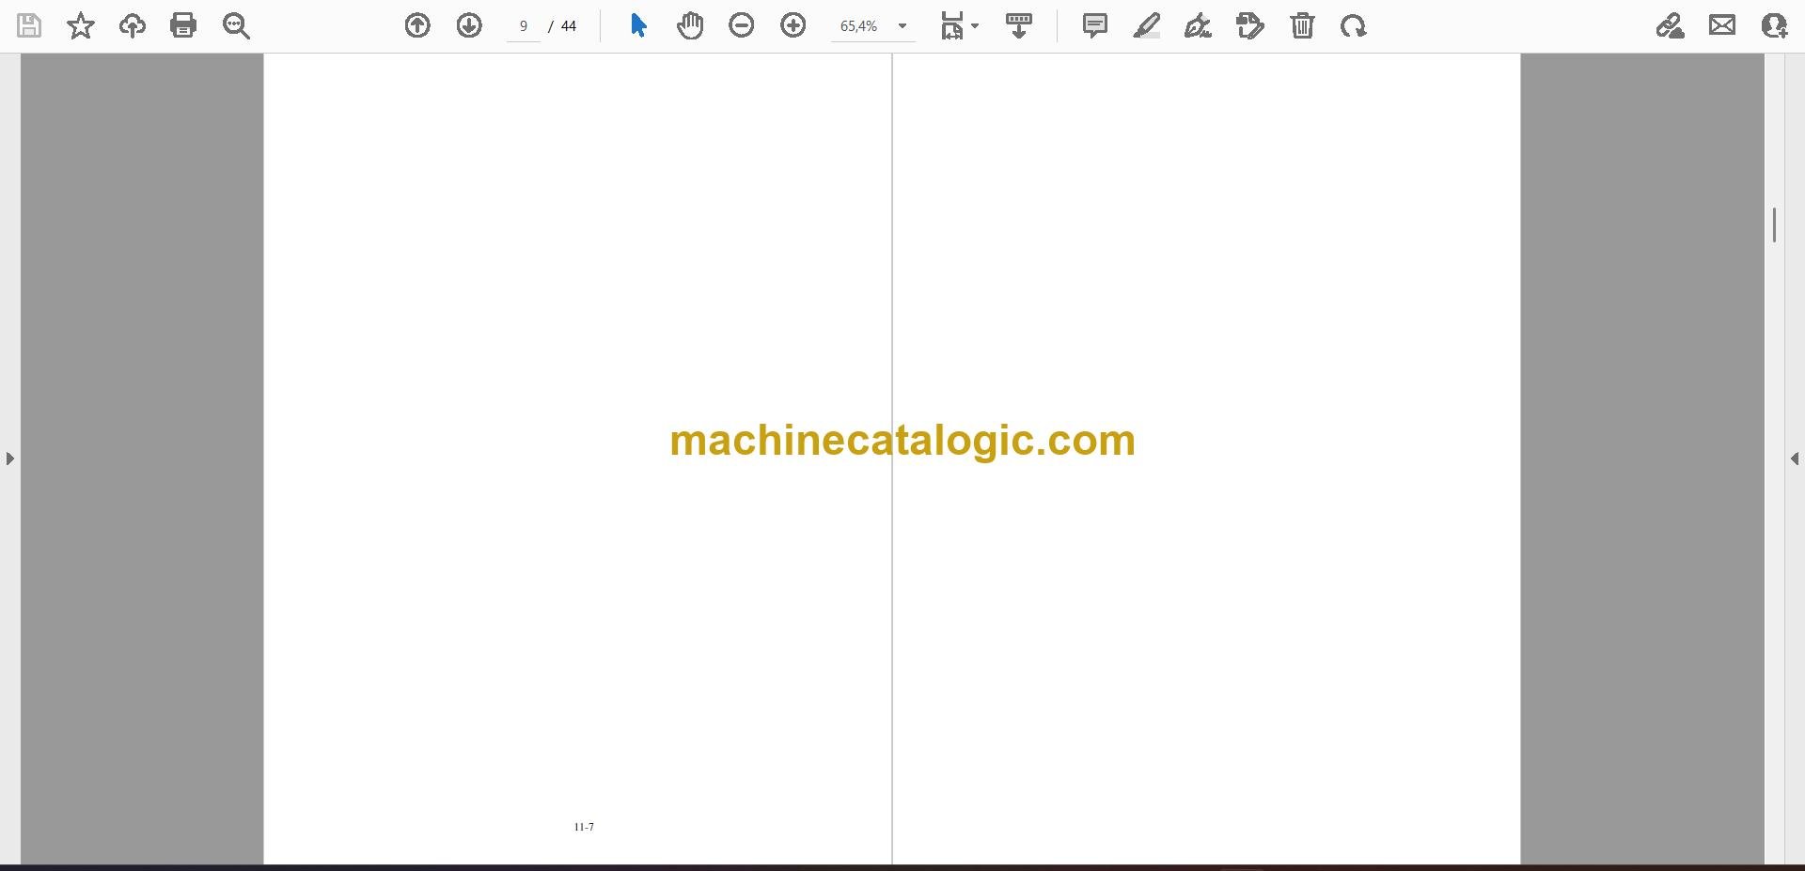1805x871 pixels.
Task: Print the document
Action: tap(183, 25)
